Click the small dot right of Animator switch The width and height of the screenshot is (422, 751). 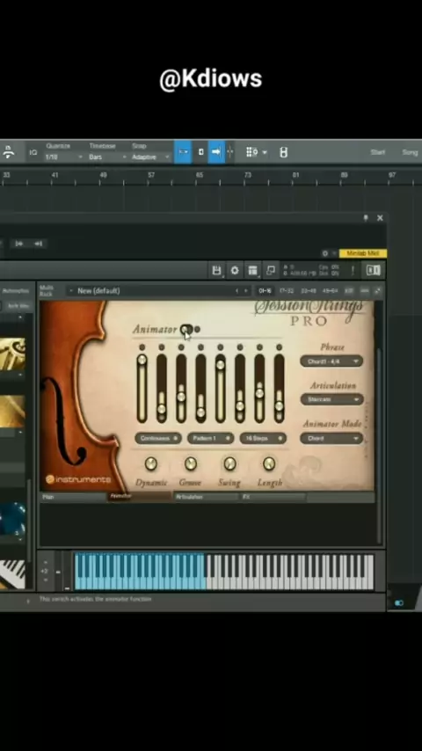tap(197, 329)
